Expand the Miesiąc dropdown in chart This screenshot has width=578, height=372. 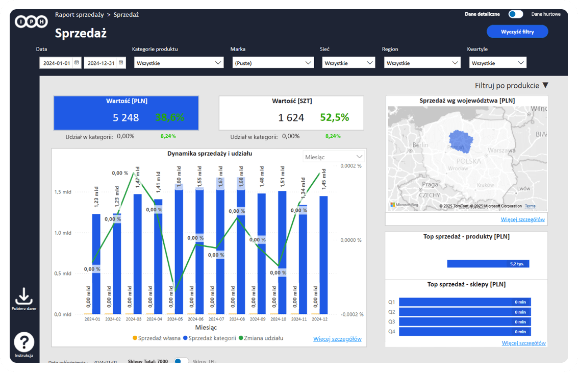[334, 157]
